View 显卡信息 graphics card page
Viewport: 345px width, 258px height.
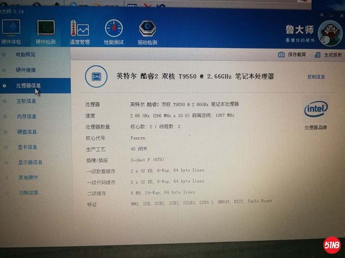(27, 147)
